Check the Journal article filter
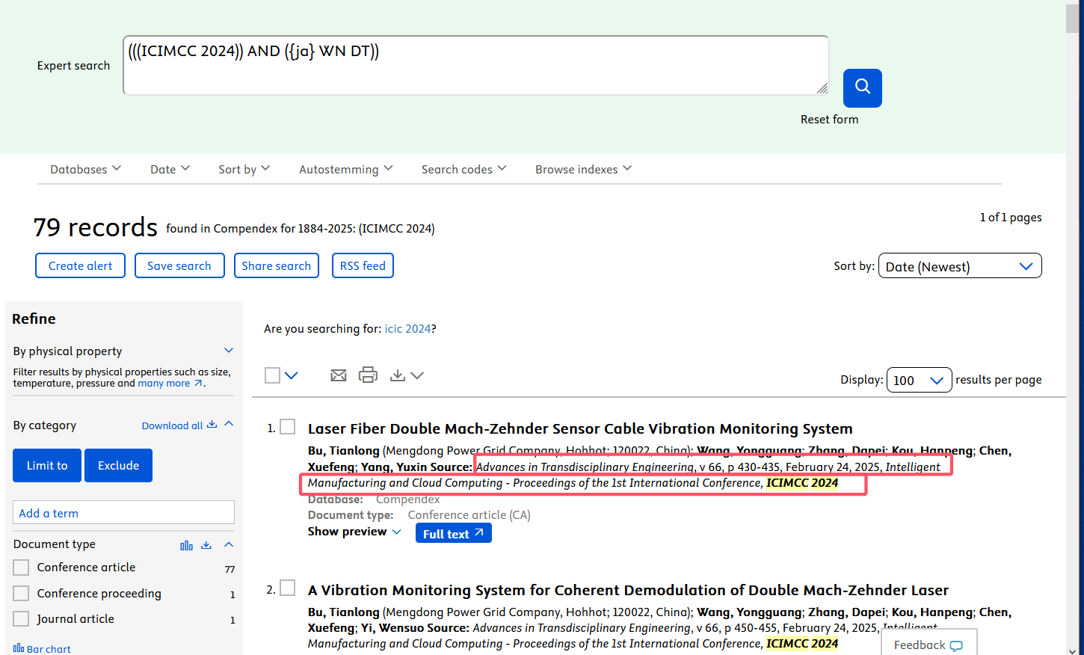The width and height of the screenshot is (1084, 655). (22, 619)
